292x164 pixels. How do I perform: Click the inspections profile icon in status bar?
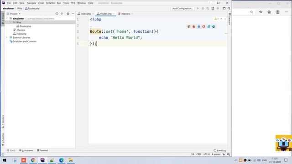[x=228, y=154]
